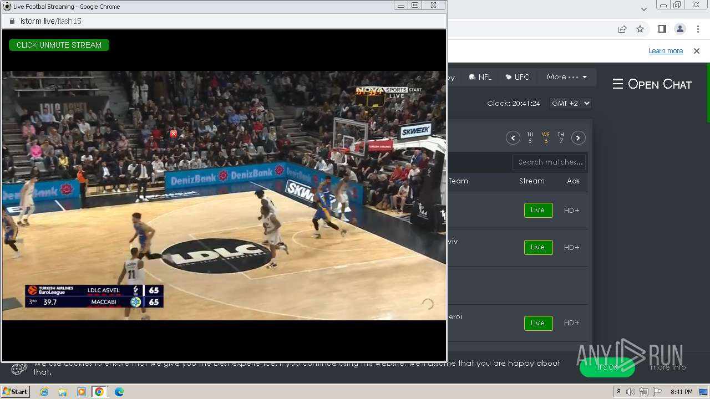Click the Ads column header

[573, 181]
